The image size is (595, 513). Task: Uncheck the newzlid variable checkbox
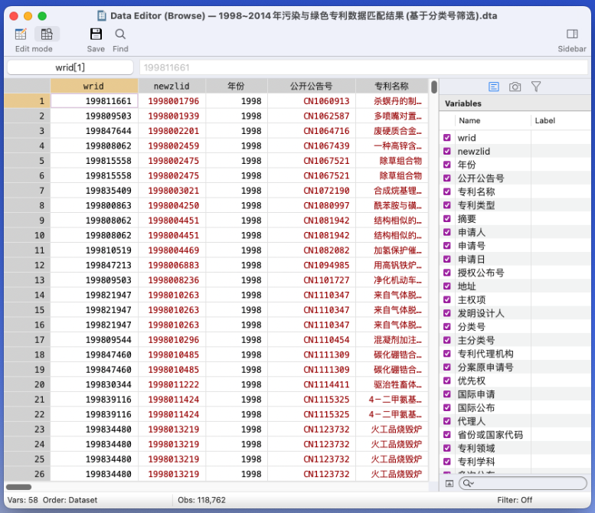[x=447, y=152]
